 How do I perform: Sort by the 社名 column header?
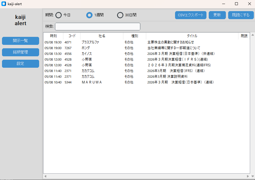(102, 36)
